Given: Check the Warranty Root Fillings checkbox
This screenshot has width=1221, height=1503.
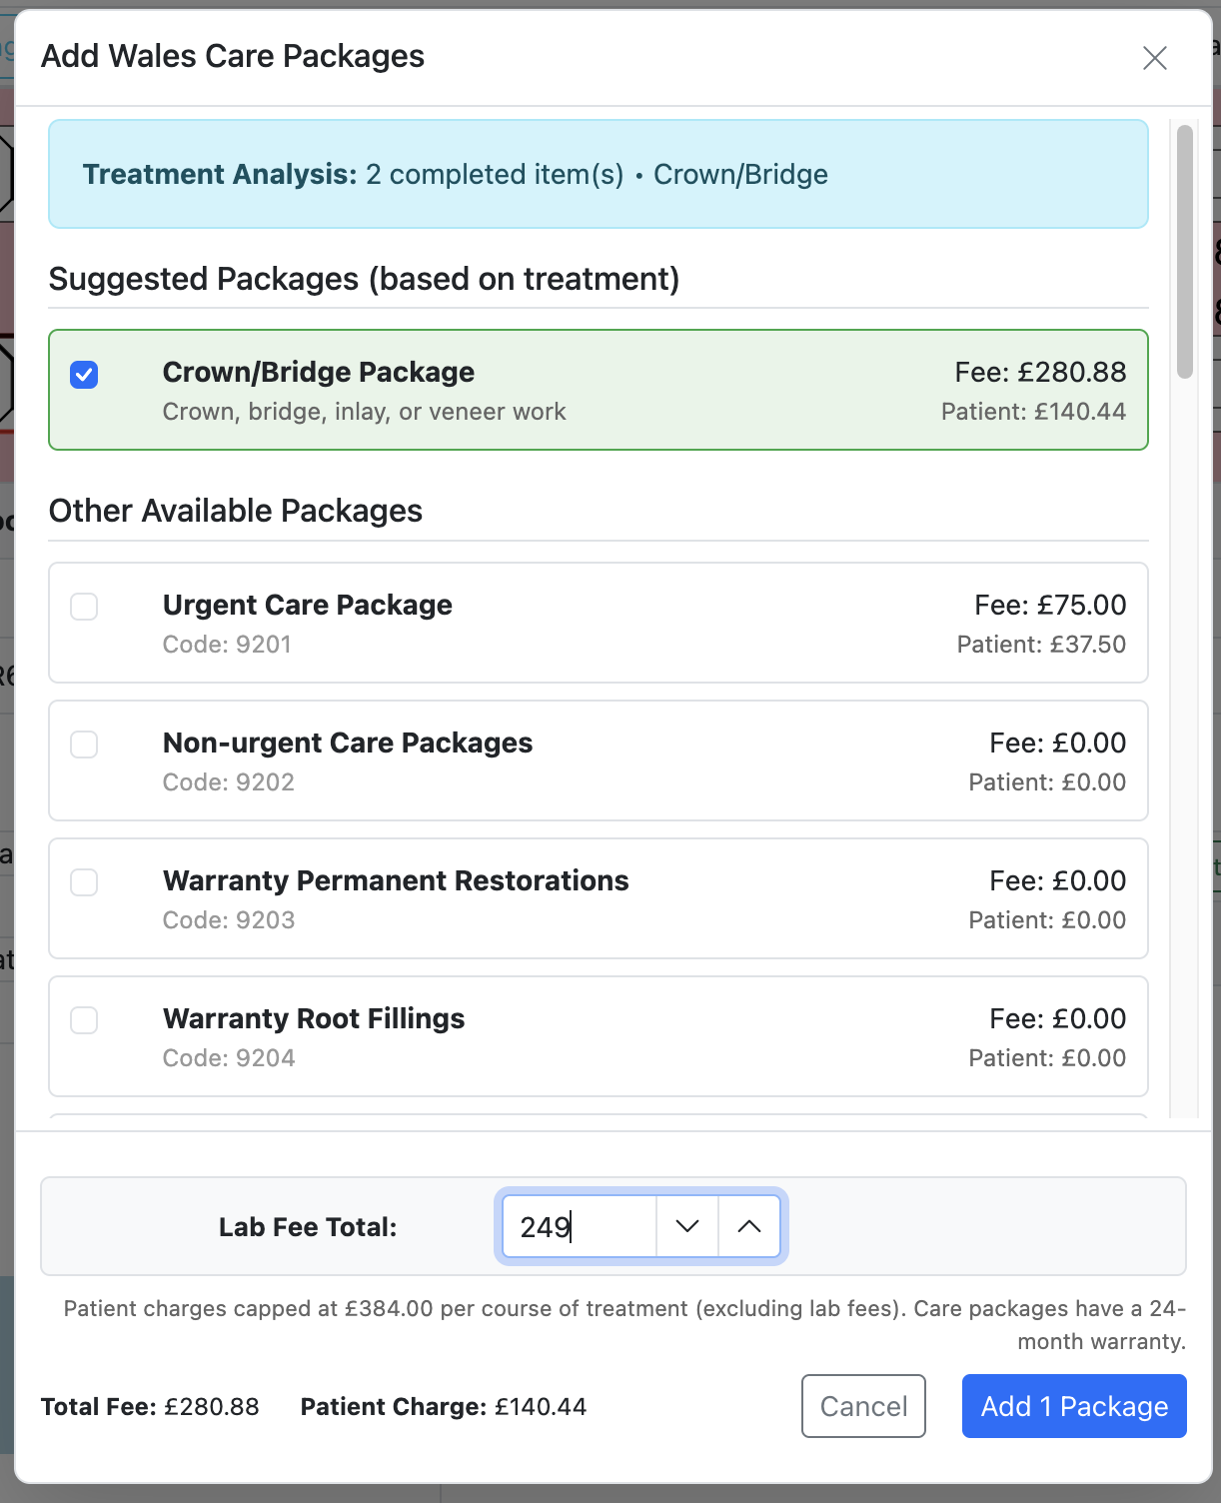Looking at the screenshot, I should [x=84, y=1020].
